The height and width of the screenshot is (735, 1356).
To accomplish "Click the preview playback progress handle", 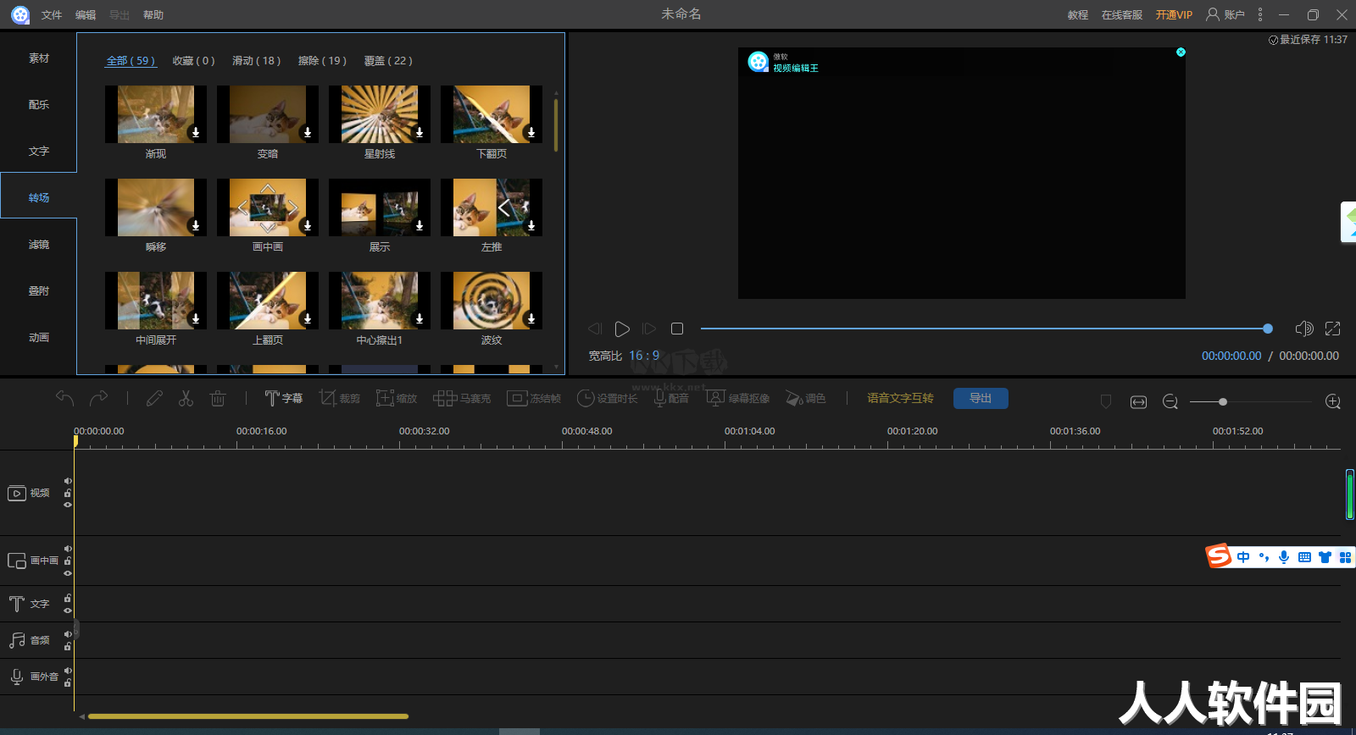I will pos(1268,329).
